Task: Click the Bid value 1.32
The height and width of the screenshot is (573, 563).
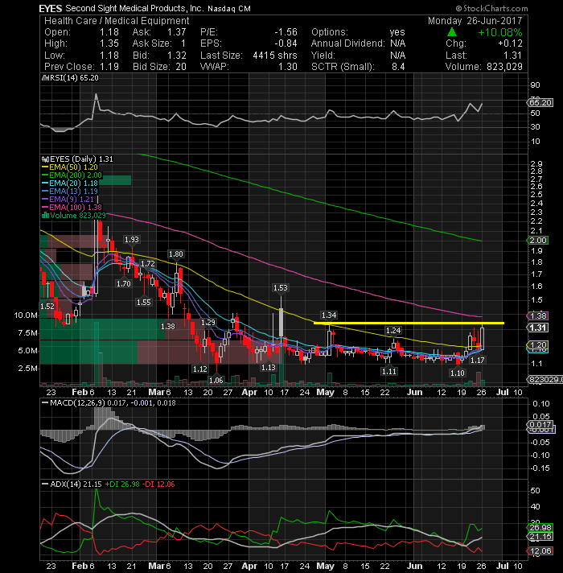Action: [x=177, y=56]
